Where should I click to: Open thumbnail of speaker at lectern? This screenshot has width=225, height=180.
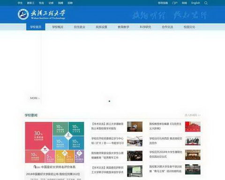(135, 127)
